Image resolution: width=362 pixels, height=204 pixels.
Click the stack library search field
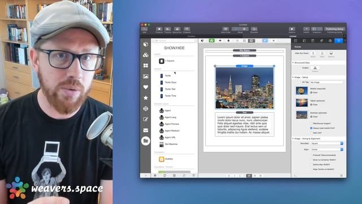[175, 40]
